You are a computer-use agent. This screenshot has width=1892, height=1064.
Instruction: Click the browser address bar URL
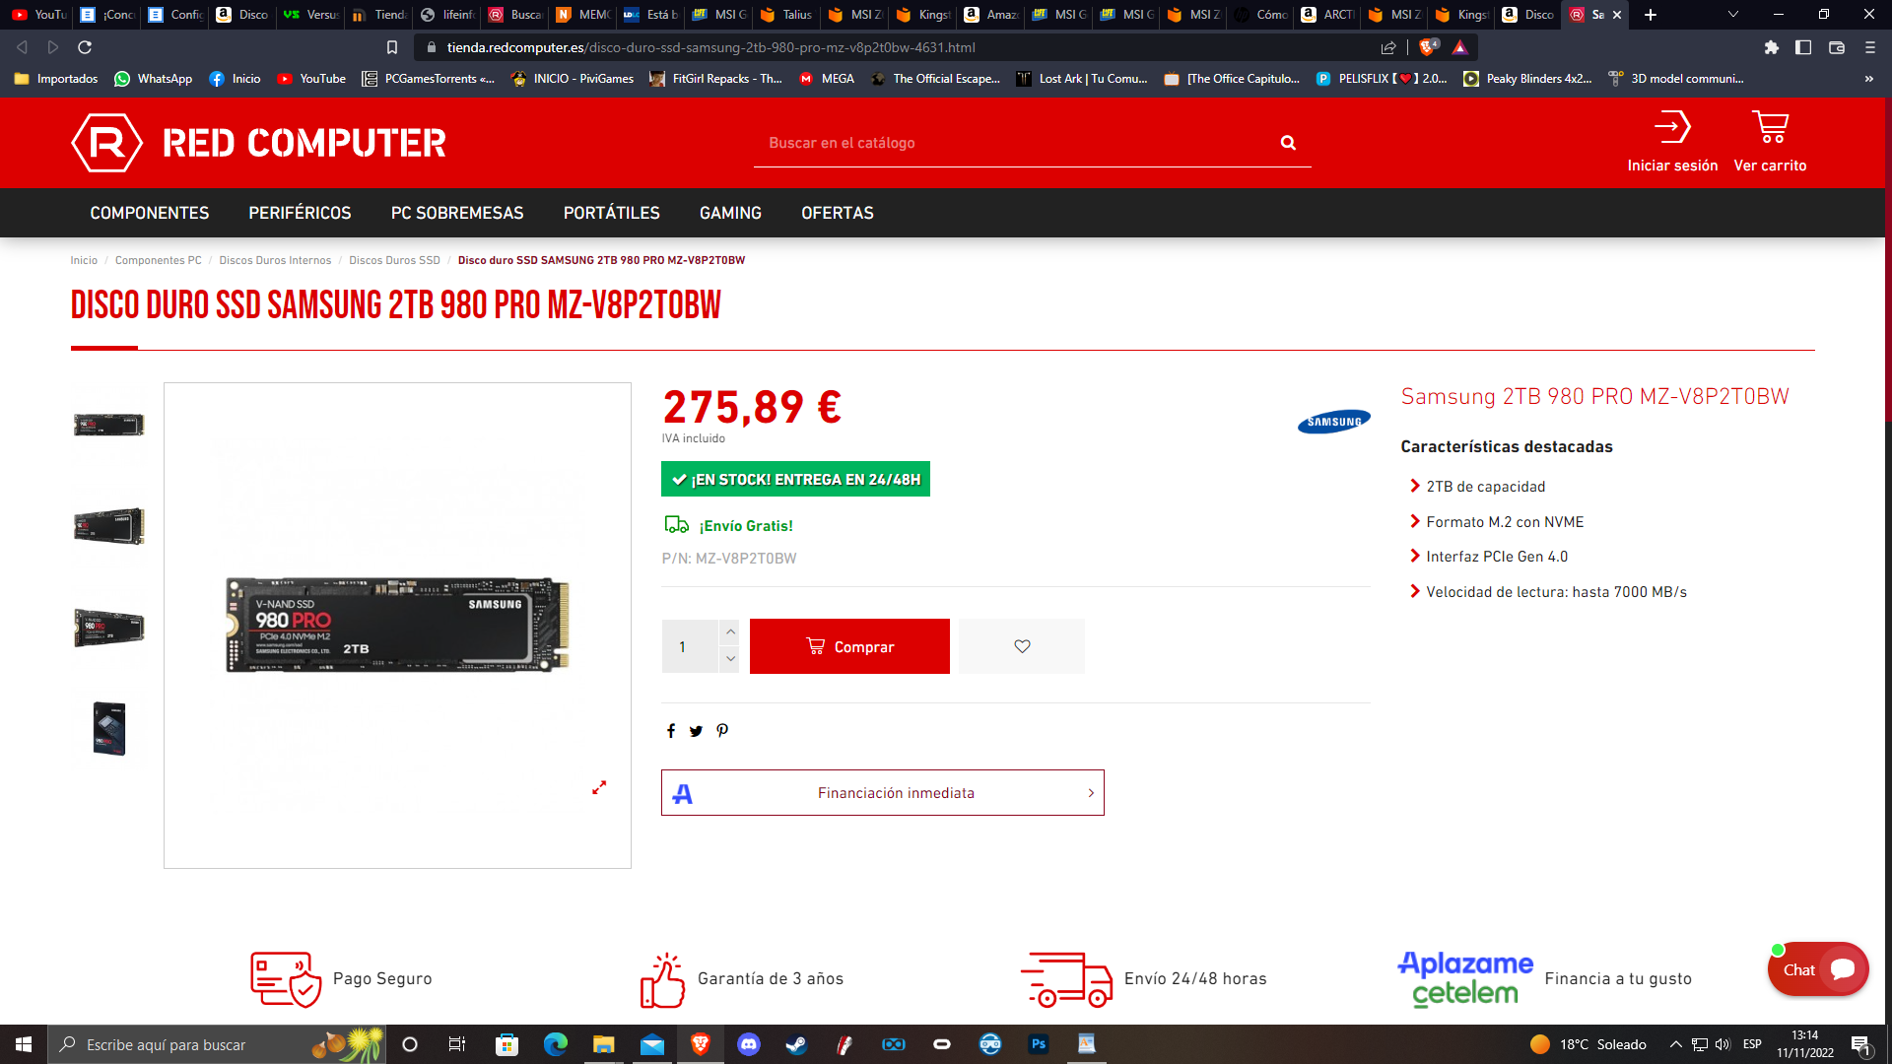[710, 47]
